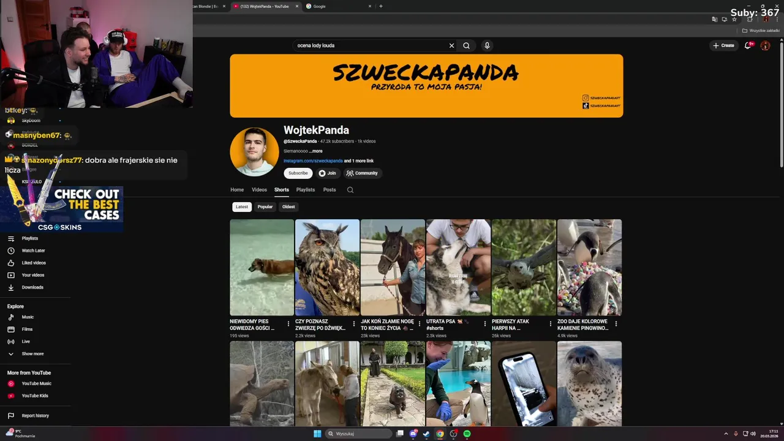Open YouTube notifications bell

748,45
